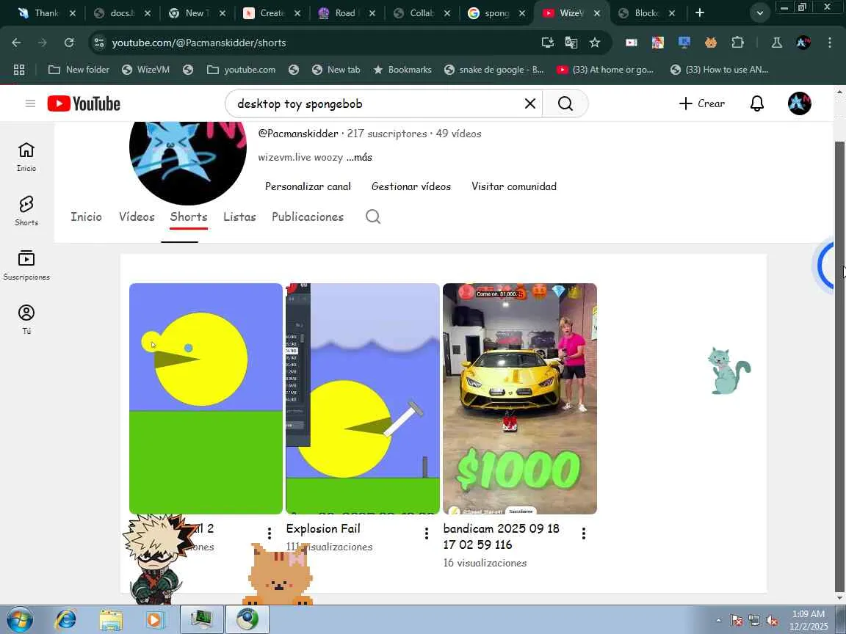View site information icon in address bar

point(98,43)
